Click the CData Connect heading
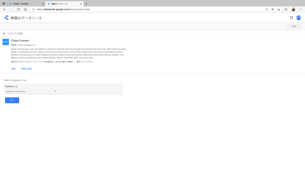The height and width of the screenshot is (171, 305). [x=20, y=41]
